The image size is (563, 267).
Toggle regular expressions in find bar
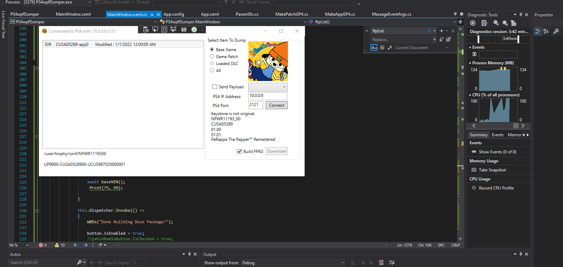pos(390,48)
